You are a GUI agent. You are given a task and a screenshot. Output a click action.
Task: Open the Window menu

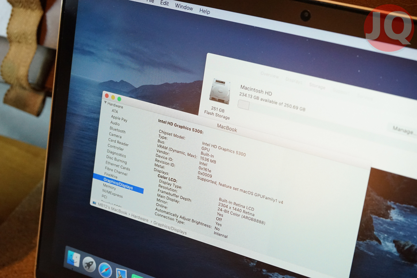point(184,7)
